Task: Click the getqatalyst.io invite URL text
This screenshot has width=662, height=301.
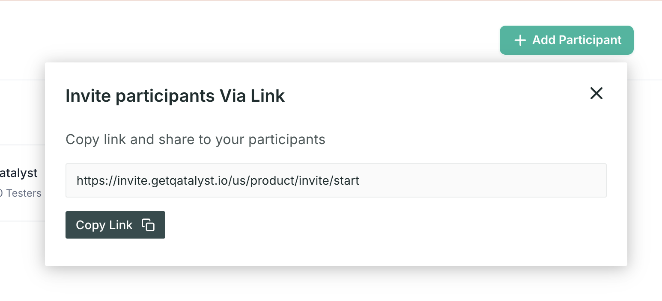Action: tap(218, 180)
